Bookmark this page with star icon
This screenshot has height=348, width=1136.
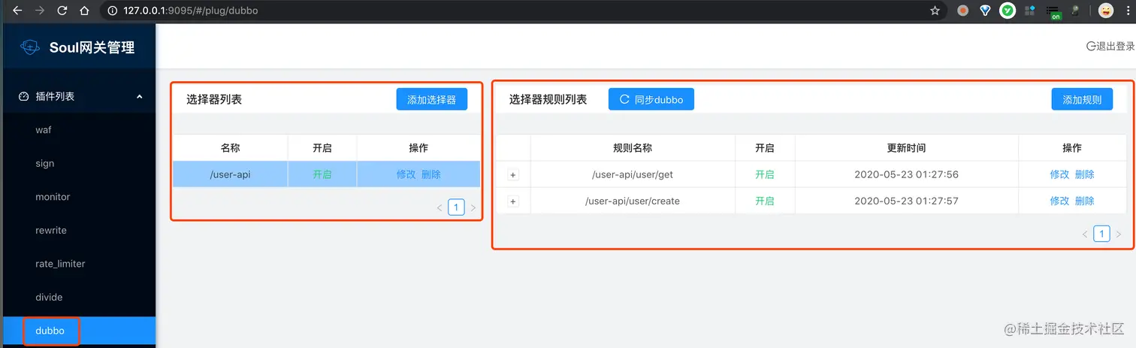(935, 11)
